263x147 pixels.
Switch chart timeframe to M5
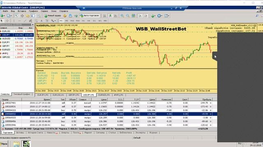click(67, 21)
